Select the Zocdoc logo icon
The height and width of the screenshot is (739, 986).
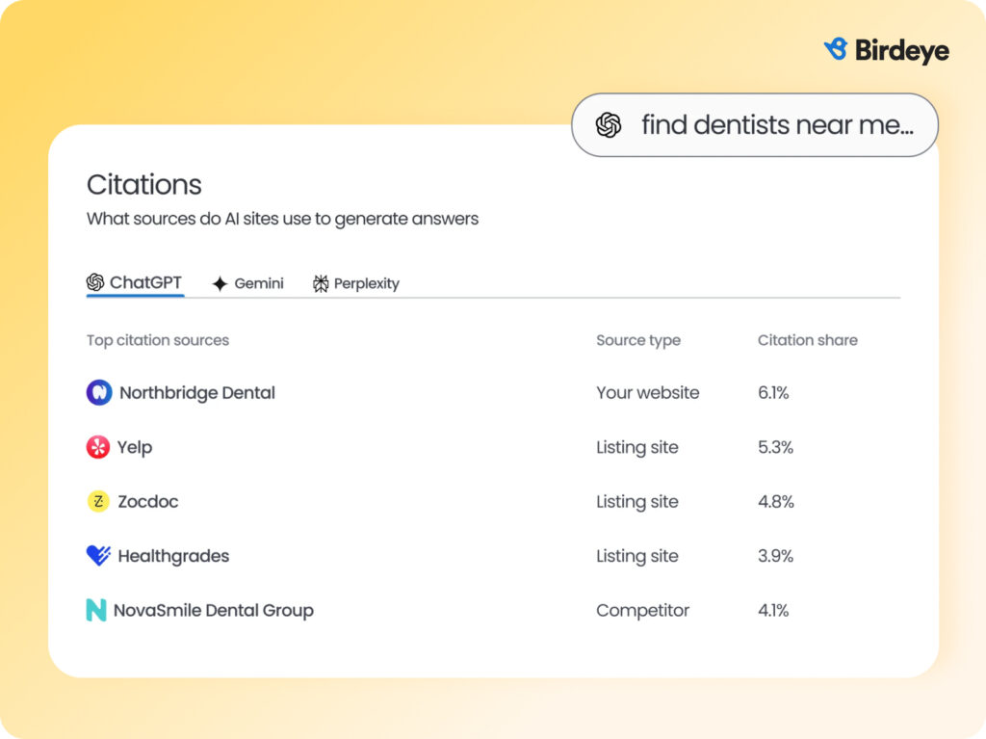click(x=99, y=501)
